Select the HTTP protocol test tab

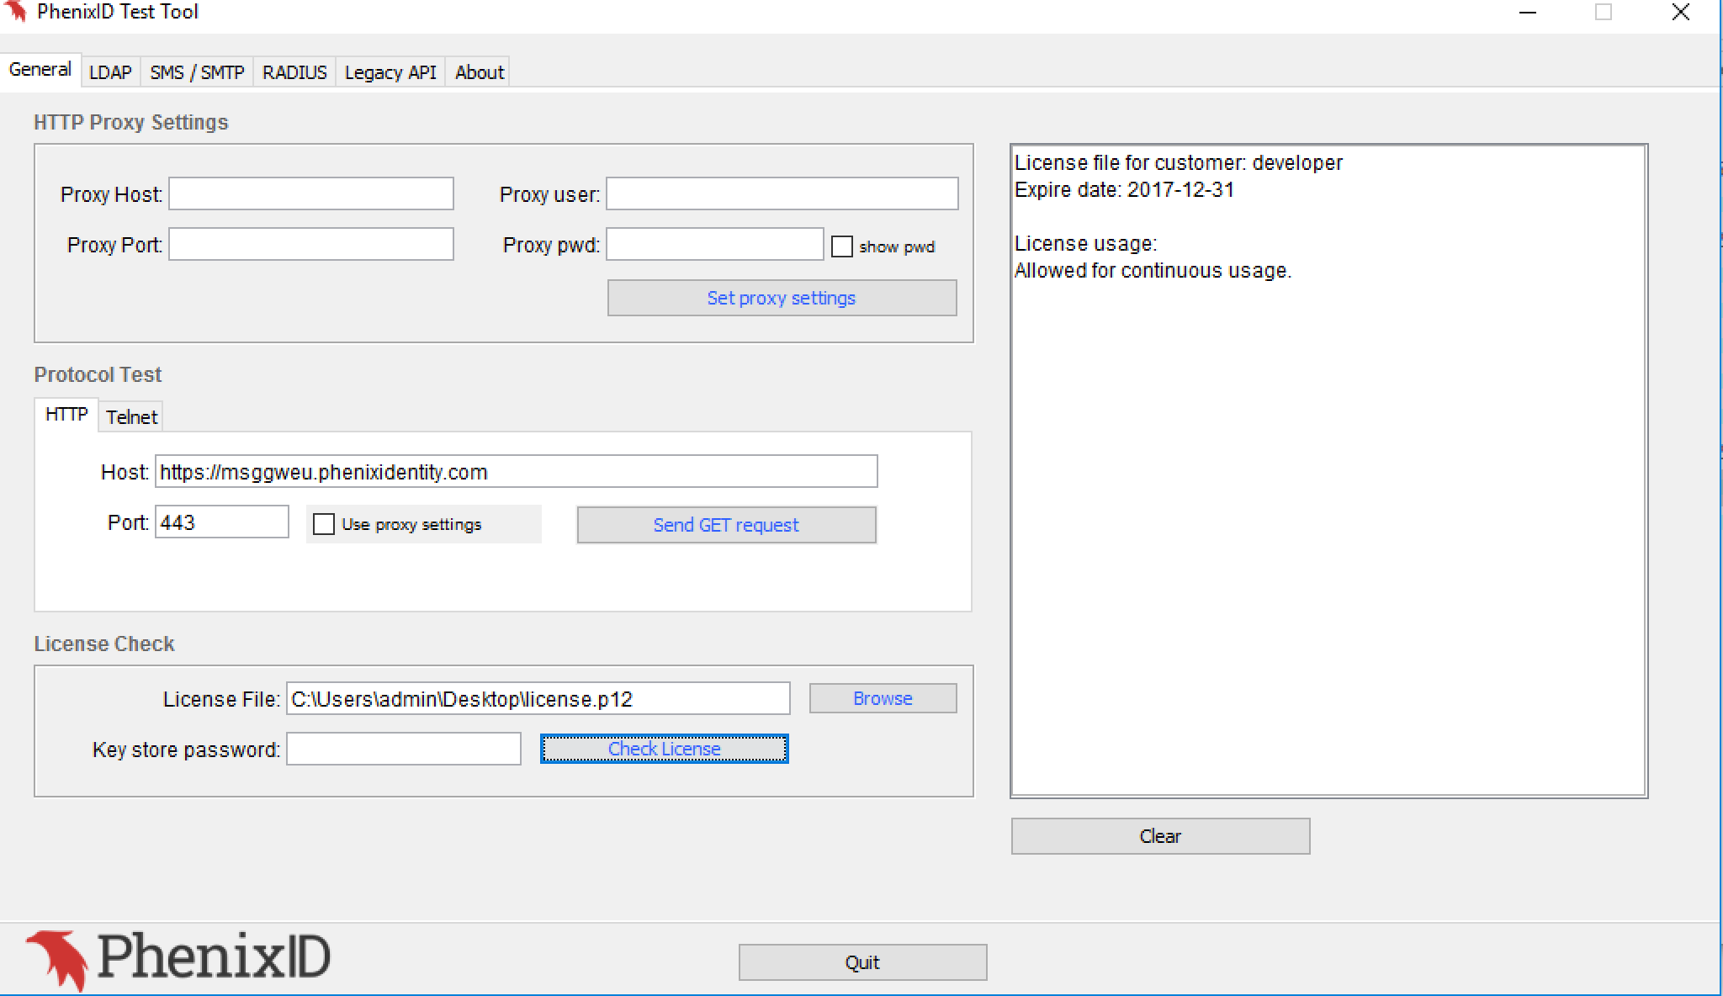tap(66, 415)
